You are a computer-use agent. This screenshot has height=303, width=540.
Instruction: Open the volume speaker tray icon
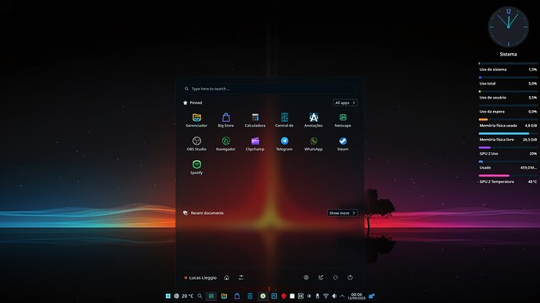pos(334,296)
